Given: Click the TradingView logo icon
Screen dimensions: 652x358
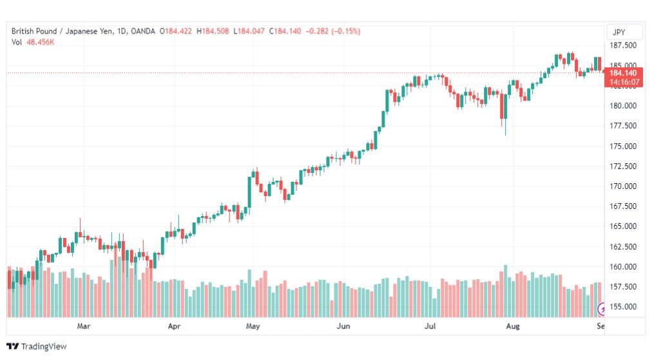Looking at the screenshot, I should 12,346.
